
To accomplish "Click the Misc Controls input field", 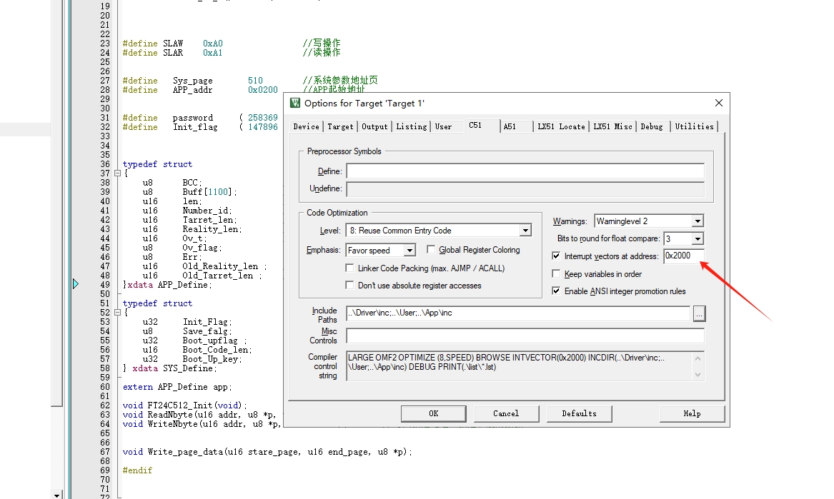I will pyautogui.click(x=525, y=336).
